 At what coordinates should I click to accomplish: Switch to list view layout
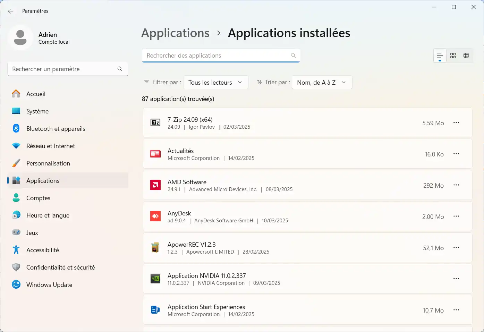[x=440, y=56]
